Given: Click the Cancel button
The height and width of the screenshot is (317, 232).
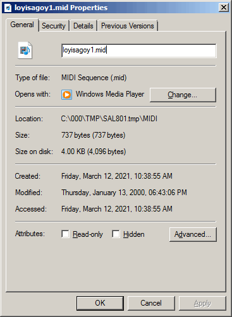Looking at the screenshot, I should (151, 303).
